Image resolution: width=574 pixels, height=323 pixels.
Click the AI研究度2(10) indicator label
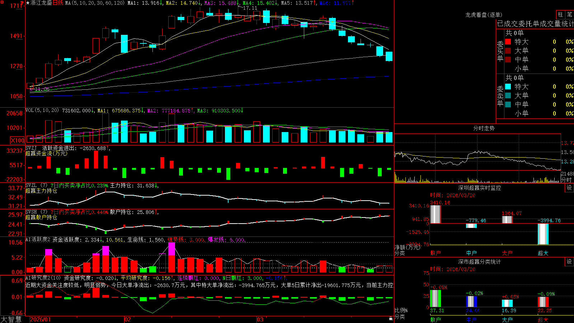(43, 278)
